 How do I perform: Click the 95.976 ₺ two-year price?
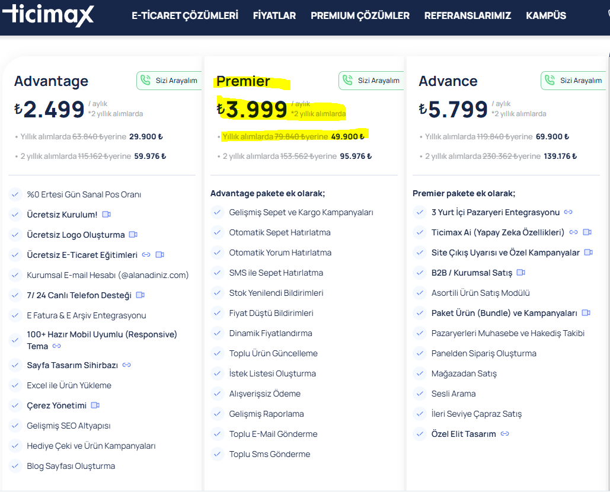[x=356, y=156]
